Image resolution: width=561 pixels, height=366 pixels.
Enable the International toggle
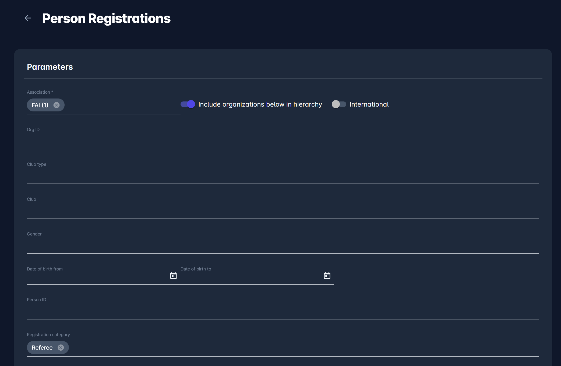(339, 104)
